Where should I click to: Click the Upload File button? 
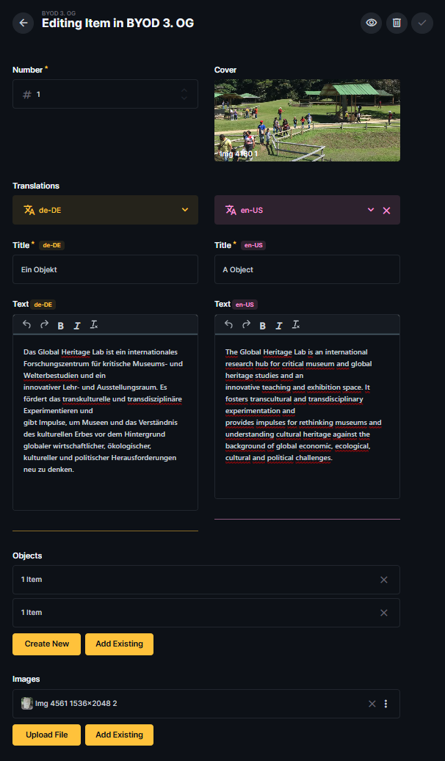47,735
